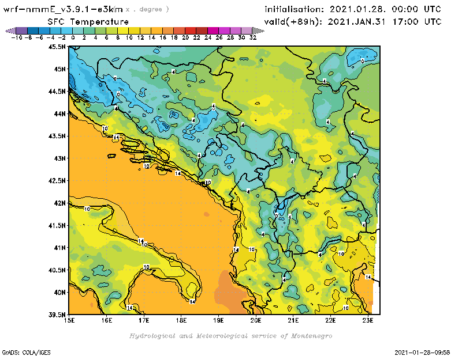Image resolution: width=462 pixels, height=356 pixels.
Task: Pick the dark red legend swatch between 22 and 24
Action: coord(202,31)
